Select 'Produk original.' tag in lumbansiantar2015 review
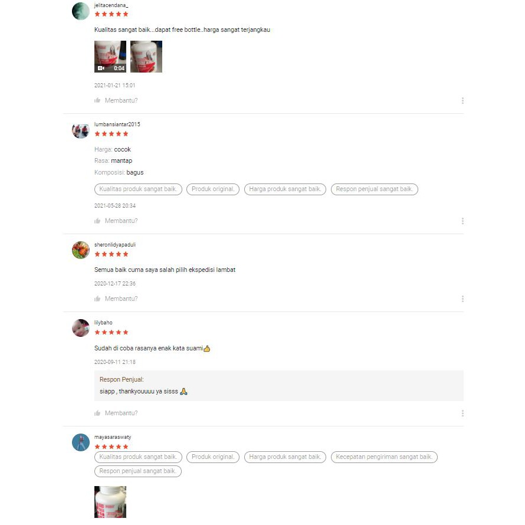The height and width of the screenshot is (525, 525). pyautogui.click(x=213, y=189)
